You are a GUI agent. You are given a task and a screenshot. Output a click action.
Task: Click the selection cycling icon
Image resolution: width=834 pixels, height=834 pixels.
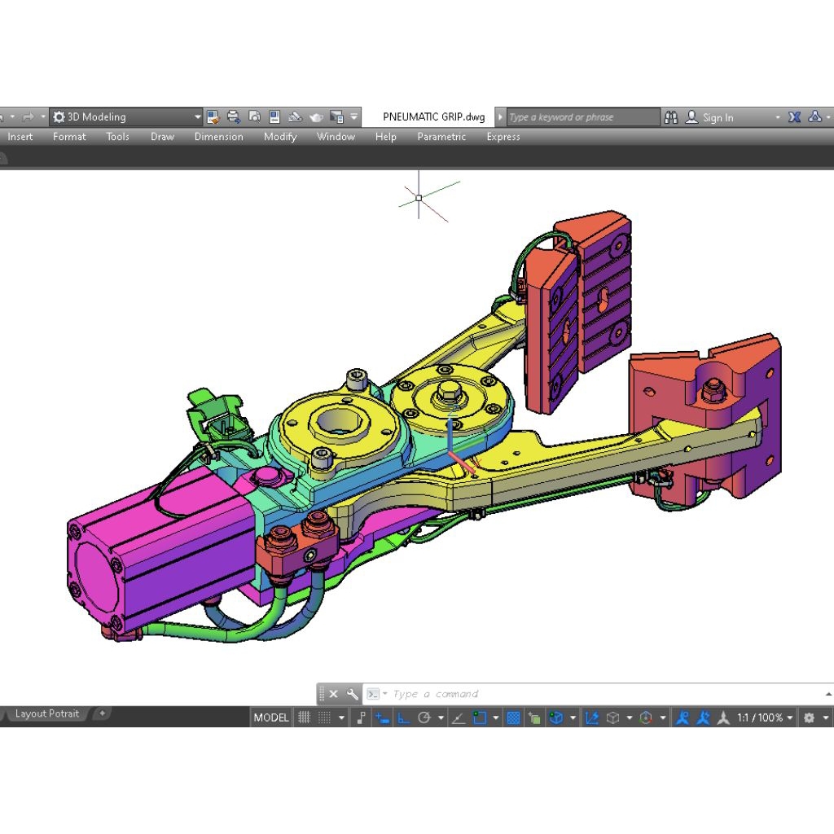[x=534, y=718]
